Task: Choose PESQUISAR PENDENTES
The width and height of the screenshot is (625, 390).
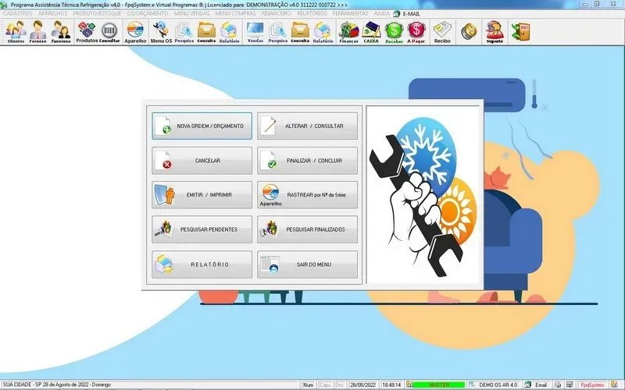Action: click(x=202, y=229)
